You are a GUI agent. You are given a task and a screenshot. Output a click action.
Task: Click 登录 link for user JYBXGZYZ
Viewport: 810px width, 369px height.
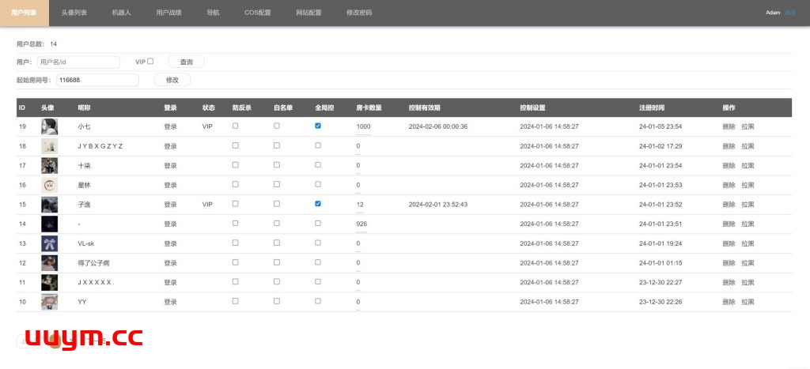tap(170, 146)
